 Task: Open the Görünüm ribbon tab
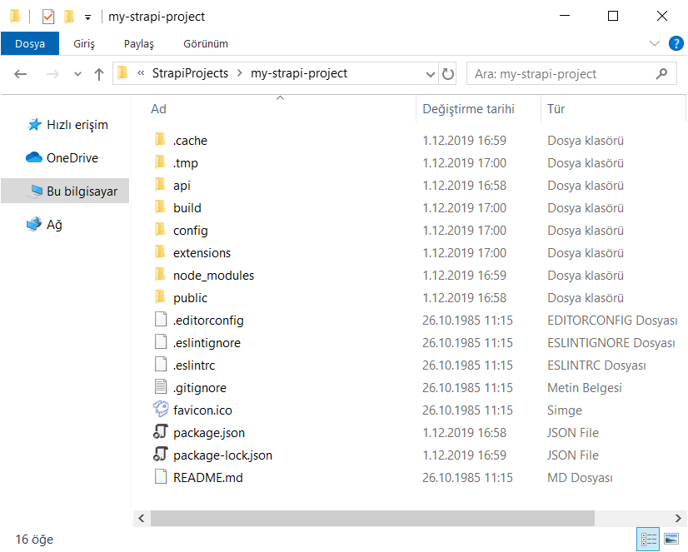pos(206,43)
